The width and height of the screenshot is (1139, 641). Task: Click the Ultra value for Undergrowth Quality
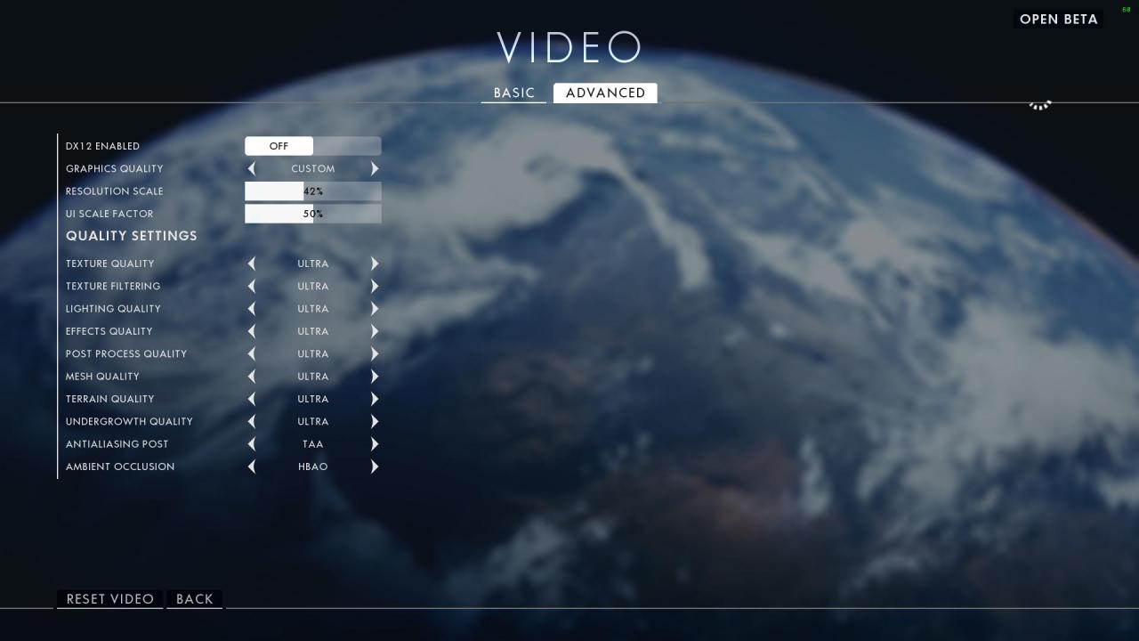pyautogui.click(x=313, y=421)
